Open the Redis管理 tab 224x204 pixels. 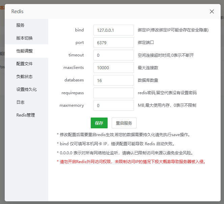click(27, 115)
